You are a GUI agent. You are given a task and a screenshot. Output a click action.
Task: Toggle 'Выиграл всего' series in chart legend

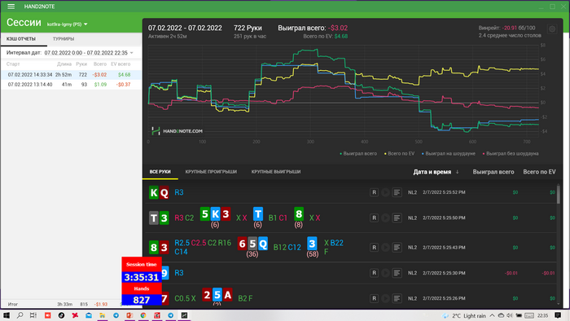(x=358, y=153)
